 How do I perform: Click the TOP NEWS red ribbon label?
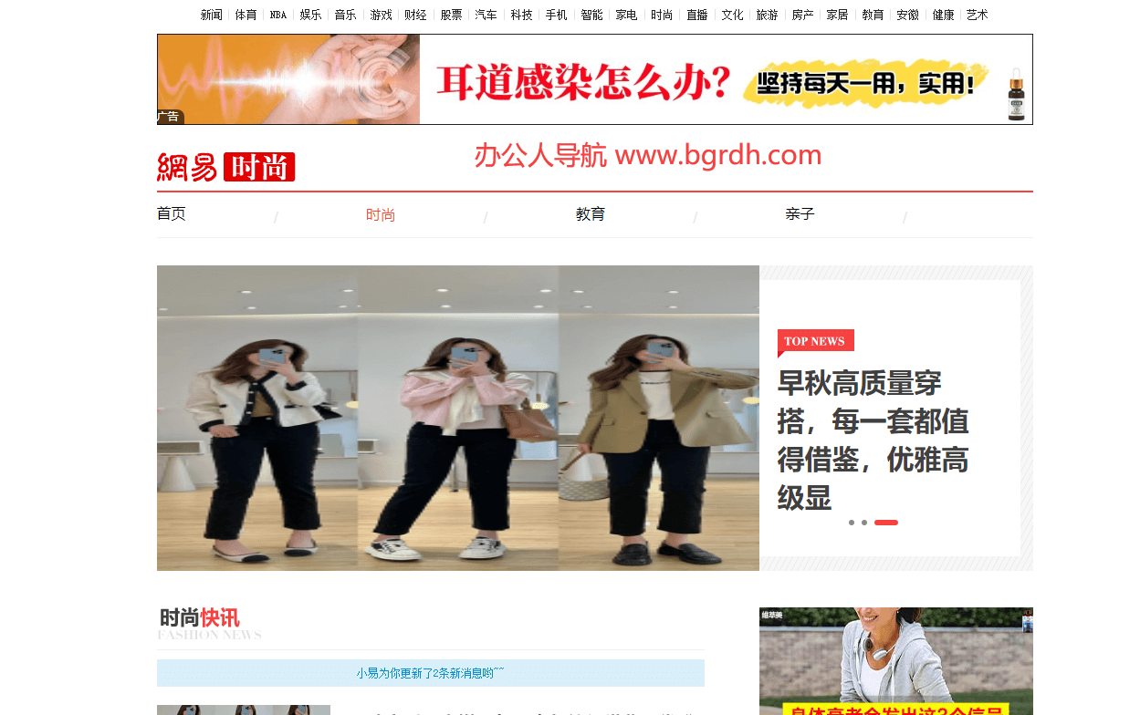[x=815, y=341]
